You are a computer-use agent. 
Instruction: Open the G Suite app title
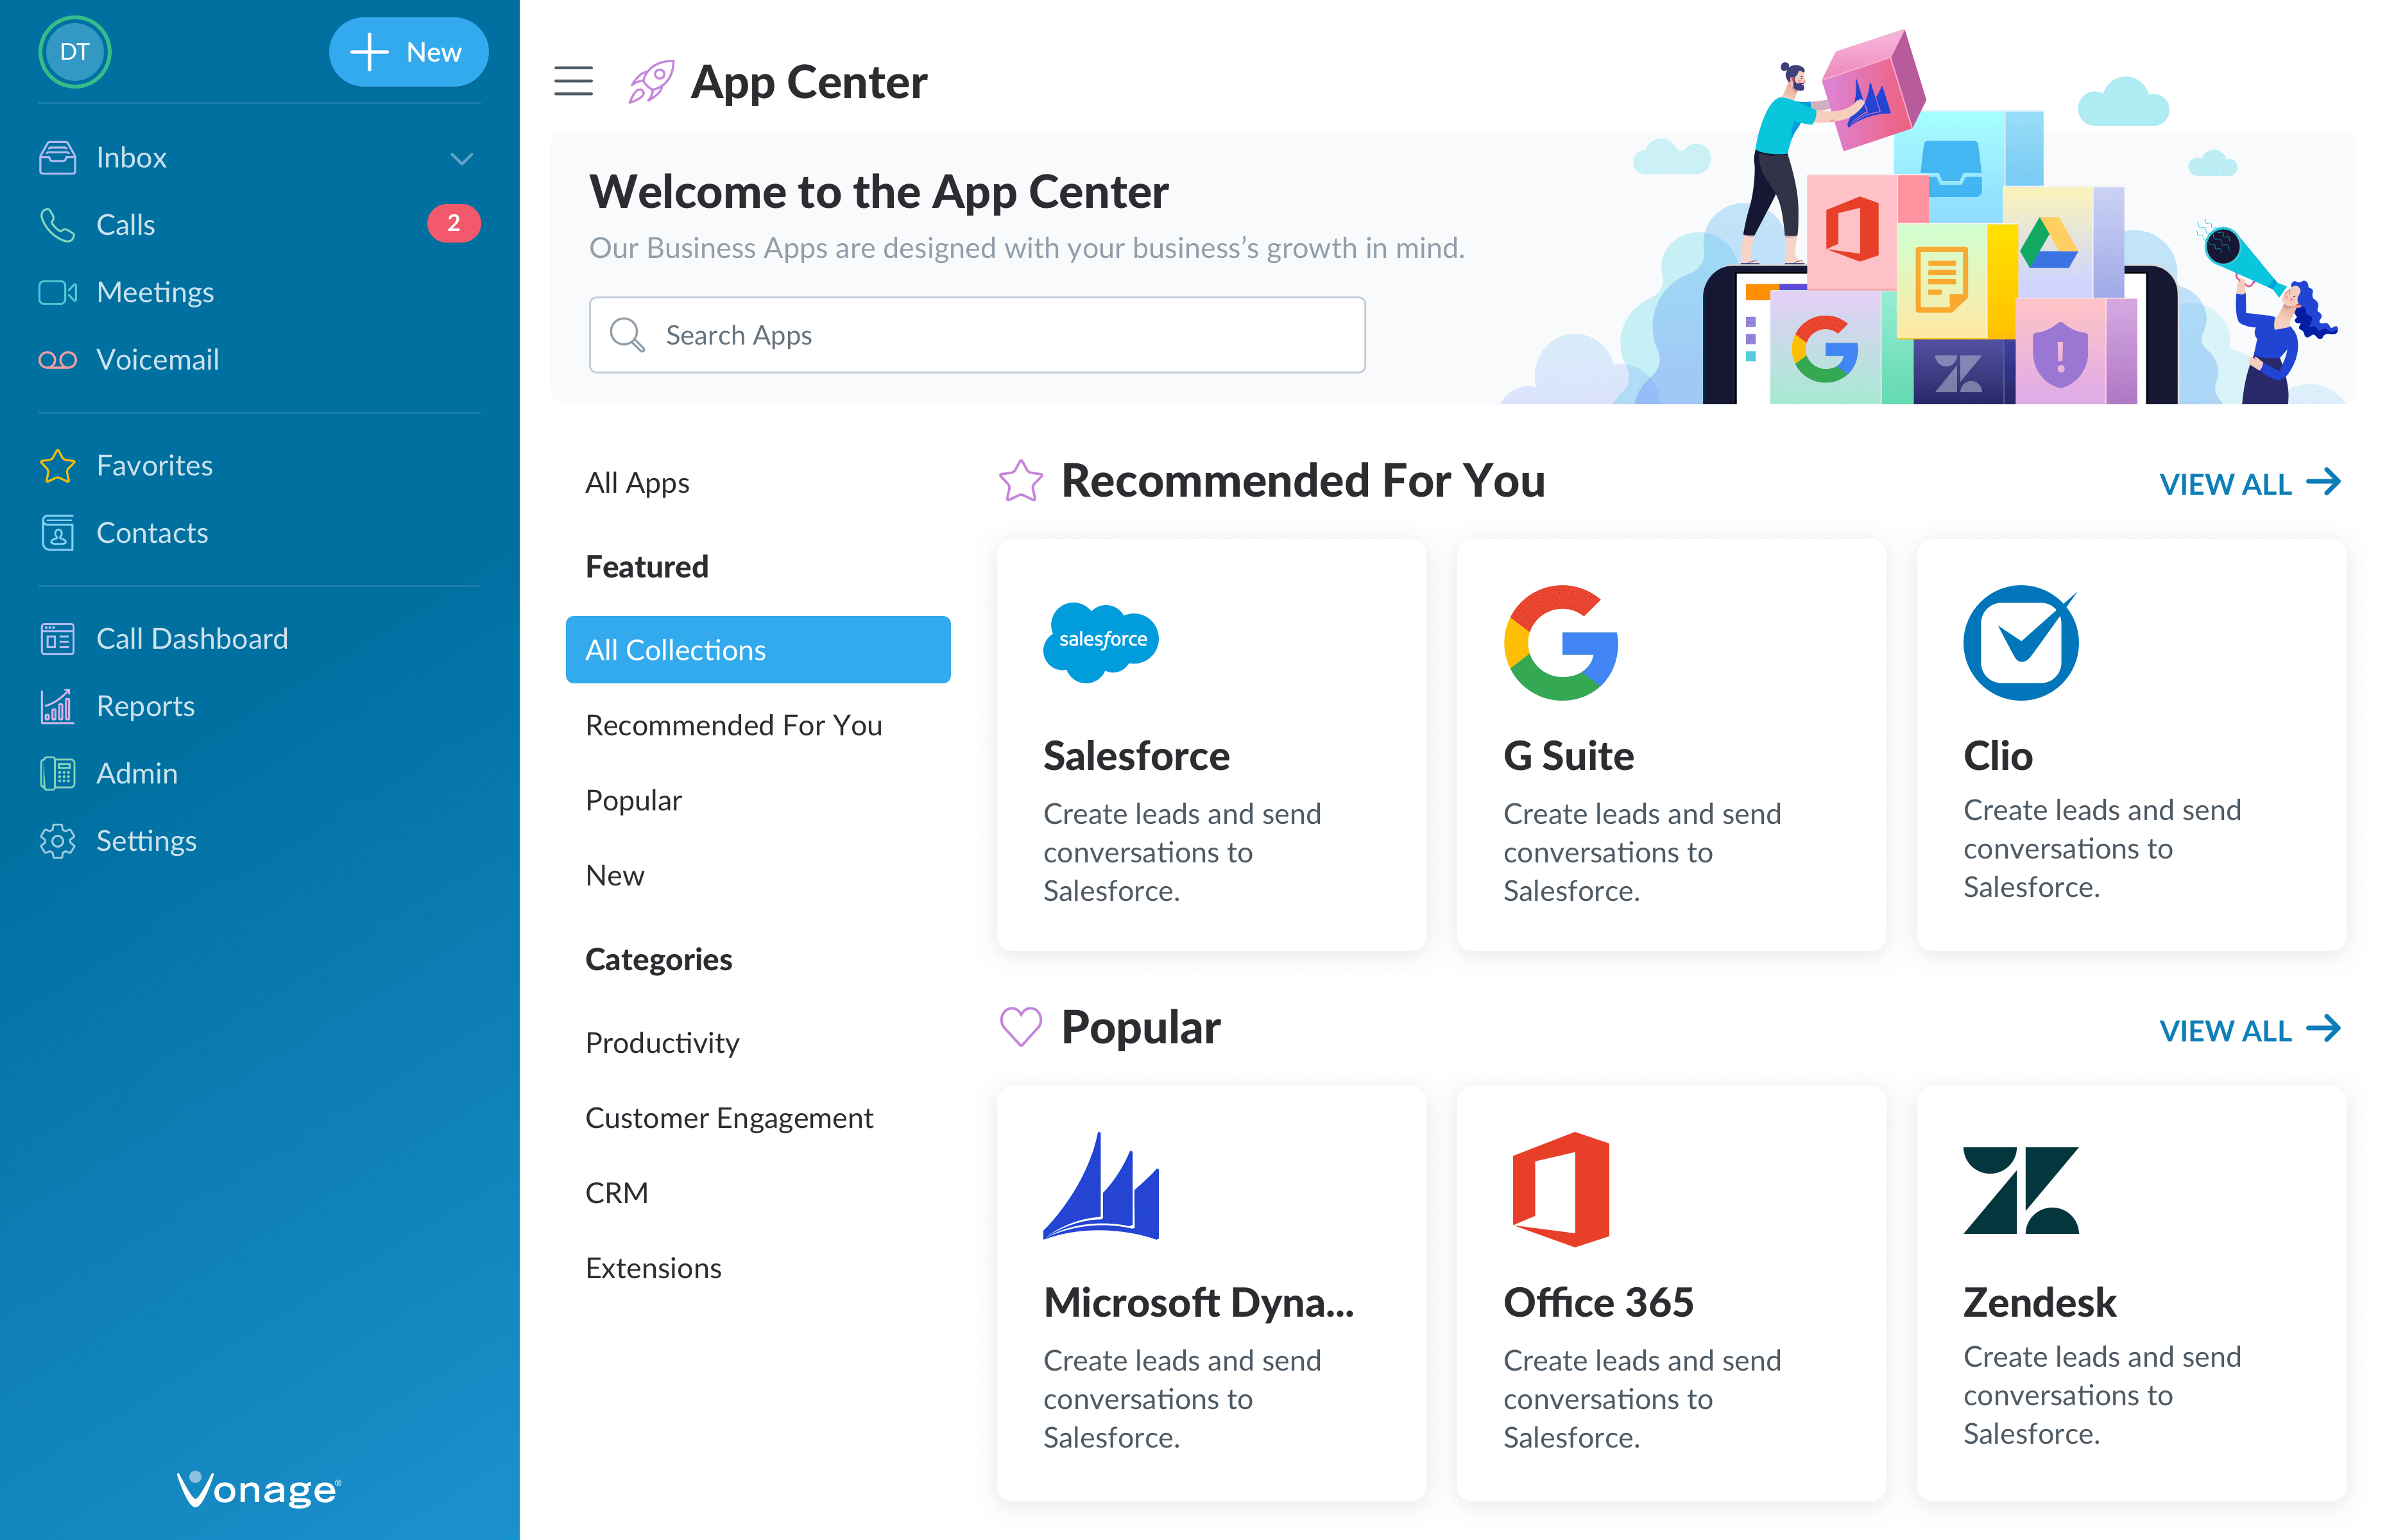coord(1568,756)
